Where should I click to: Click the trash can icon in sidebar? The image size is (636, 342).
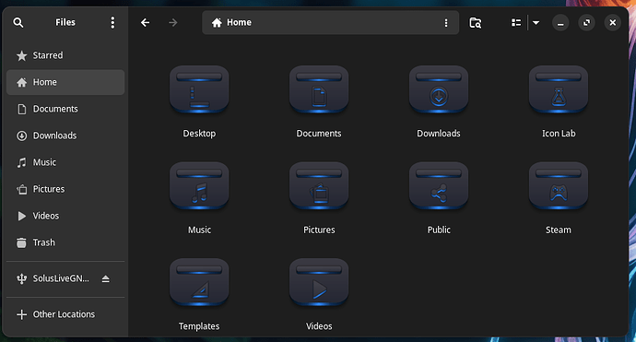[x=21, y=243]
